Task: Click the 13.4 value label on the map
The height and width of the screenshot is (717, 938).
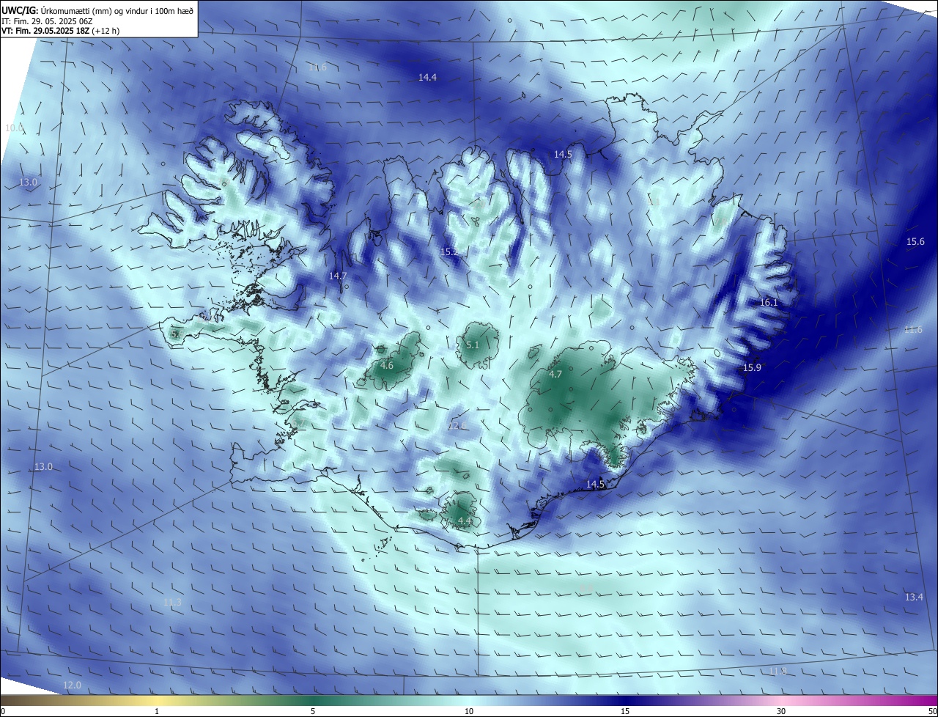Action: click(x=914, y=597)
